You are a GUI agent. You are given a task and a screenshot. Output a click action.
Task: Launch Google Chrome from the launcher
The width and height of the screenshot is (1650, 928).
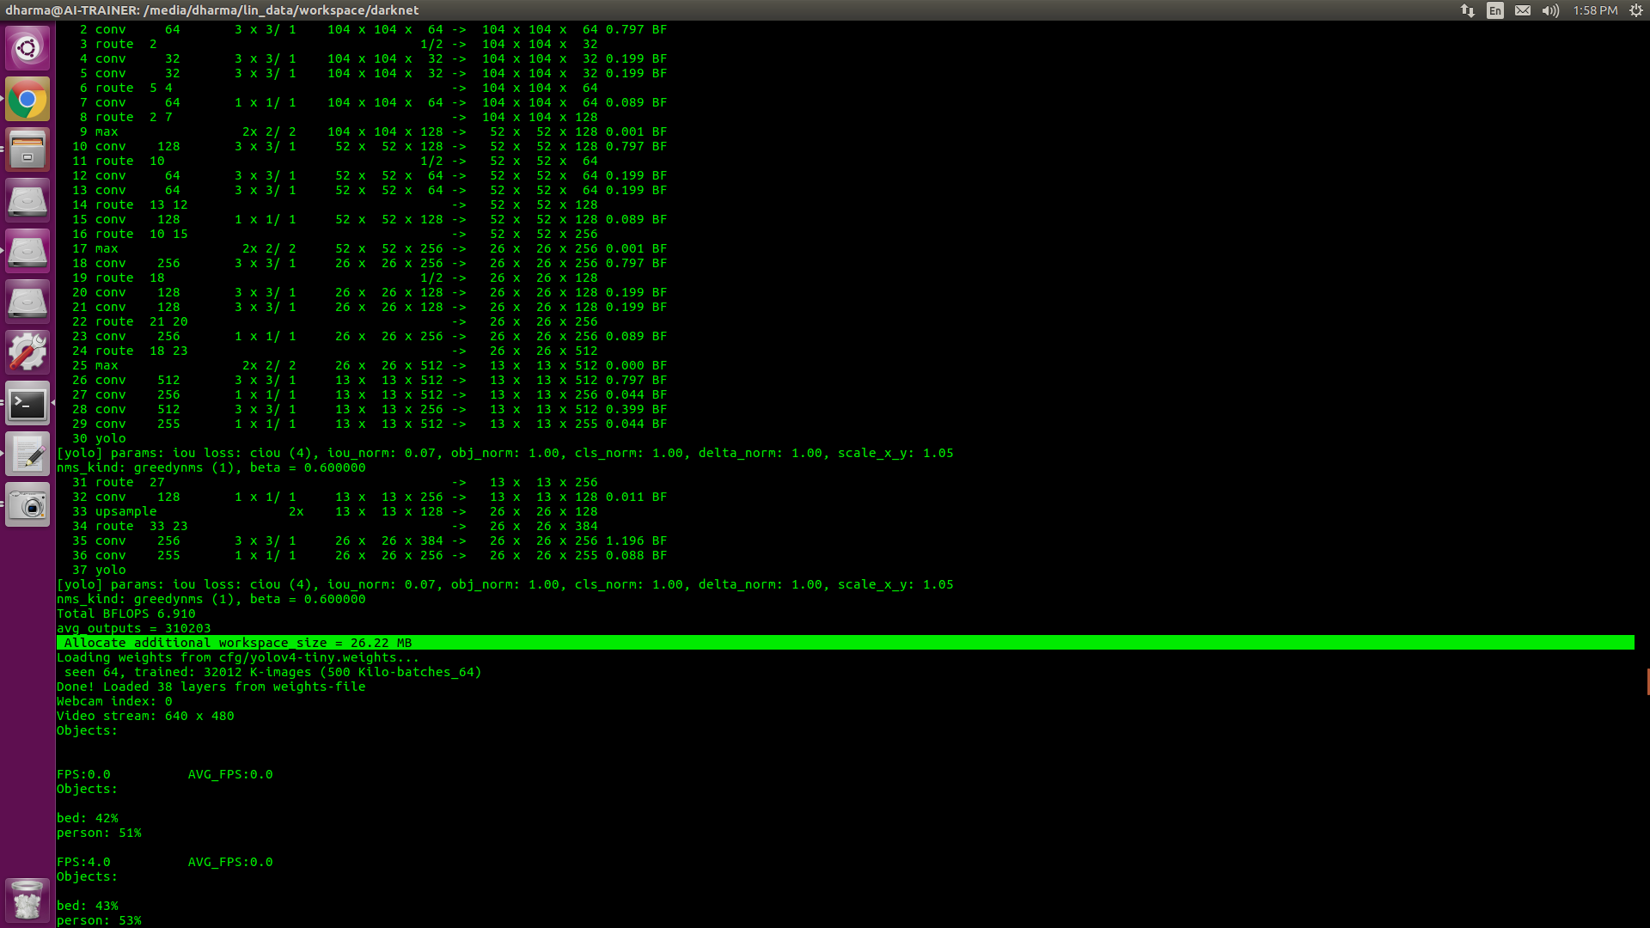pyautogui.click(x=27, y=100)
